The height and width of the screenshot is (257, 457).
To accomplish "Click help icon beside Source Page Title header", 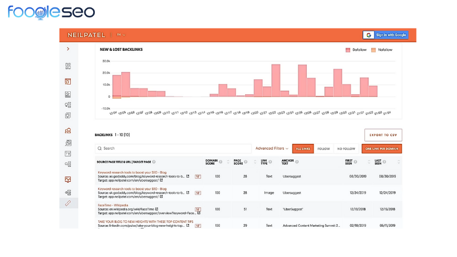I will [154, 162].
